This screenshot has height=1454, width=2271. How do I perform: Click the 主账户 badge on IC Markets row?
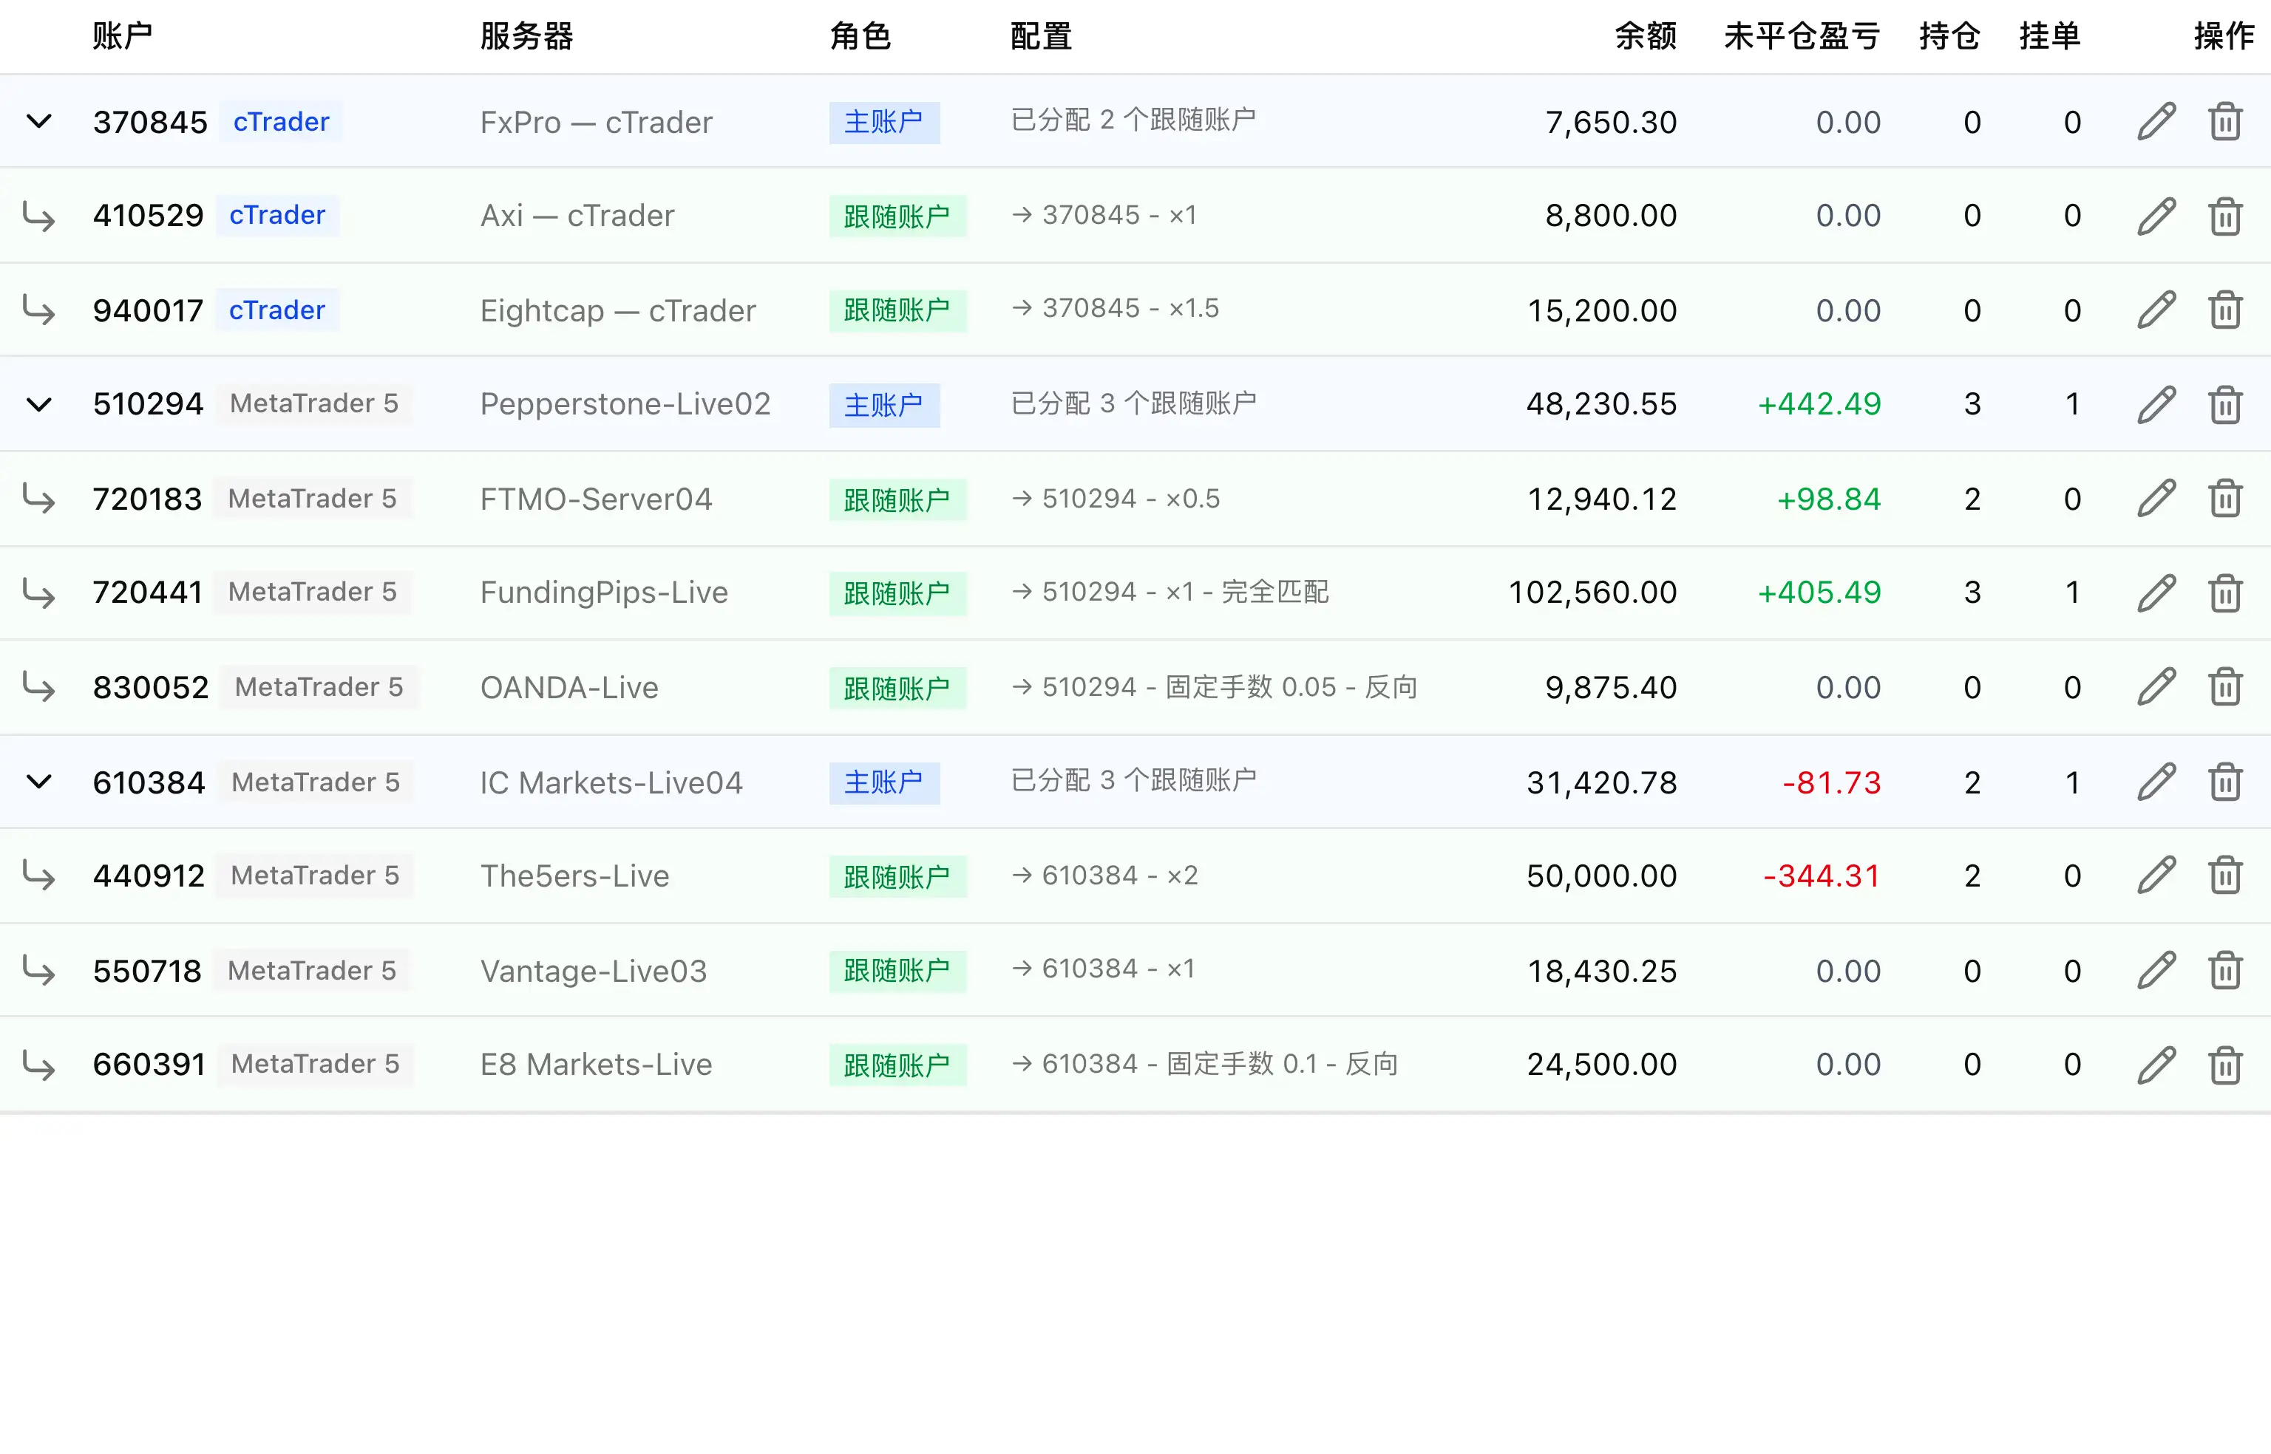[x=884, y=782]
